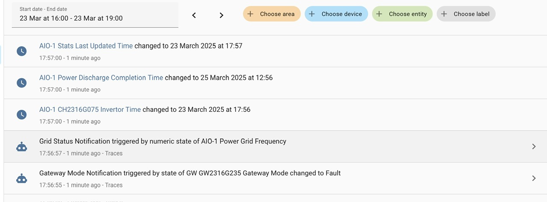
Task: Go to next time range with right arrow
Action: [x=221, y=15]
